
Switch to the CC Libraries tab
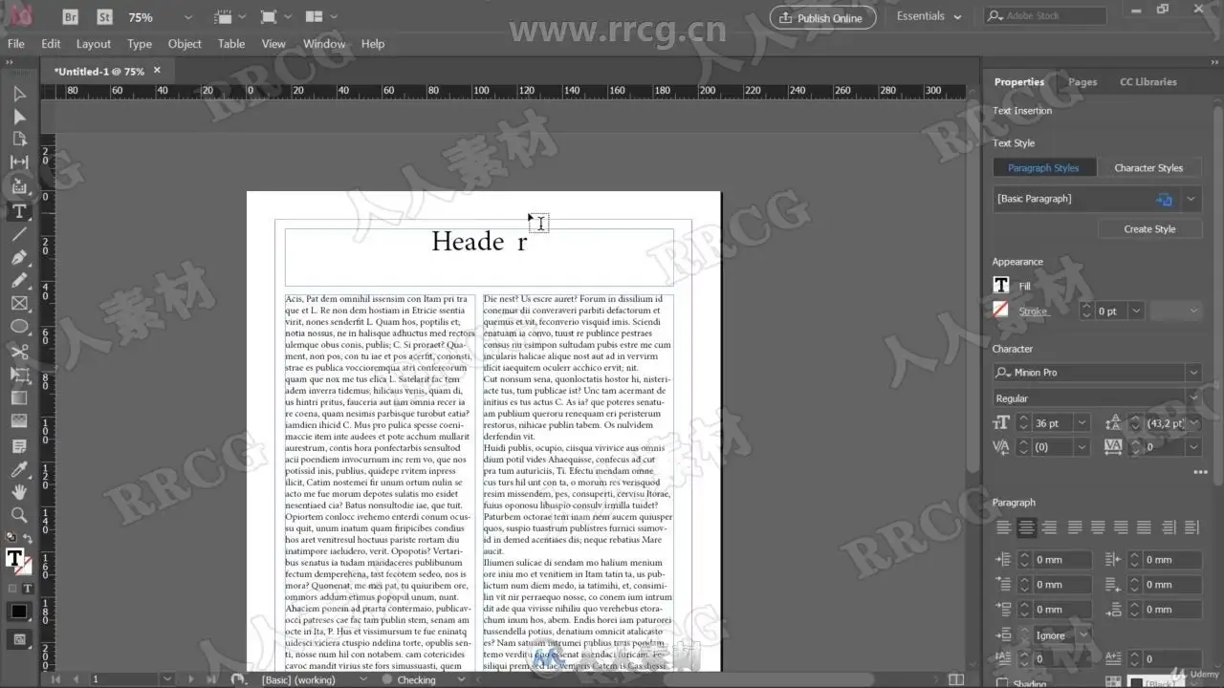pyautogui.click(x=1147, y=82)
